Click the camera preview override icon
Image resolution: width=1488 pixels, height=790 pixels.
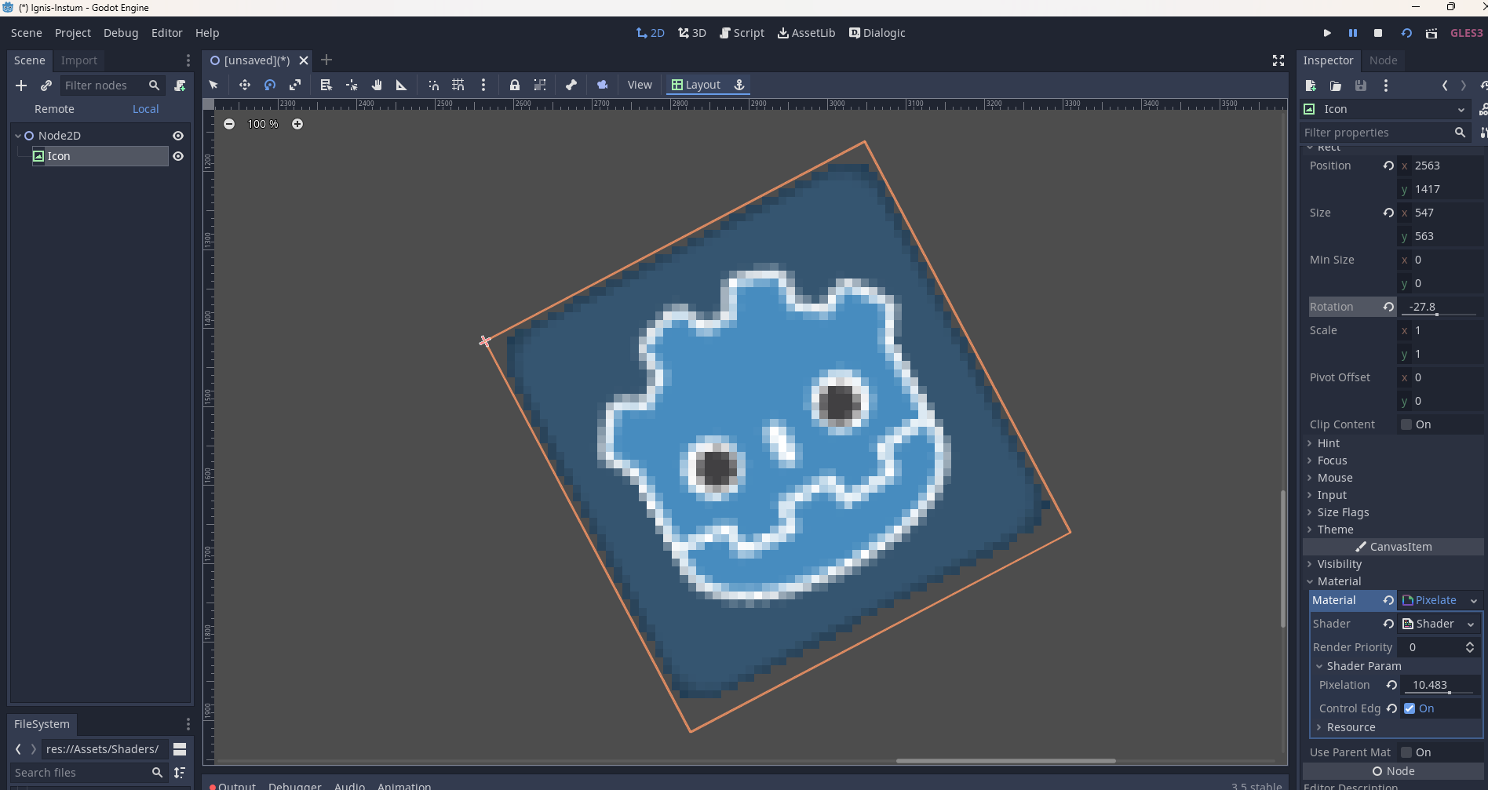tap(603, 85)
